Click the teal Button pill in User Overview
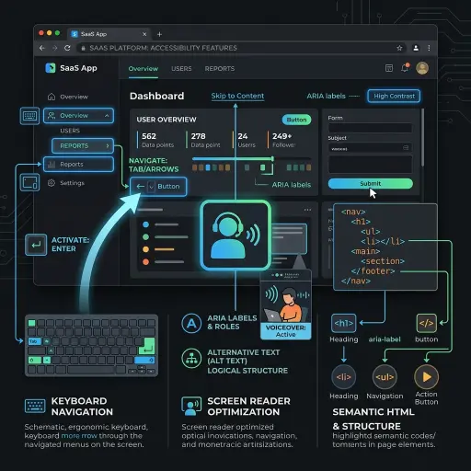Viewport: 471px width, 471px height. (x=296, y=120)
